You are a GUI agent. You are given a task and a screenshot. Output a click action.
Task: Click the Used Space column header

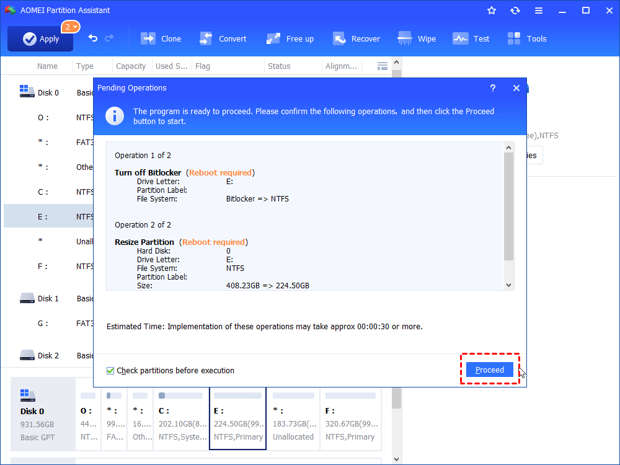(x=171, y=66)
